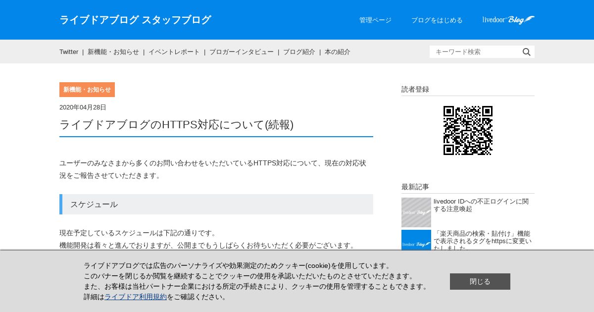Open ライブドアブログ スタッフブログ site title
Screen dimensions: 594x312
click(135, 20)
